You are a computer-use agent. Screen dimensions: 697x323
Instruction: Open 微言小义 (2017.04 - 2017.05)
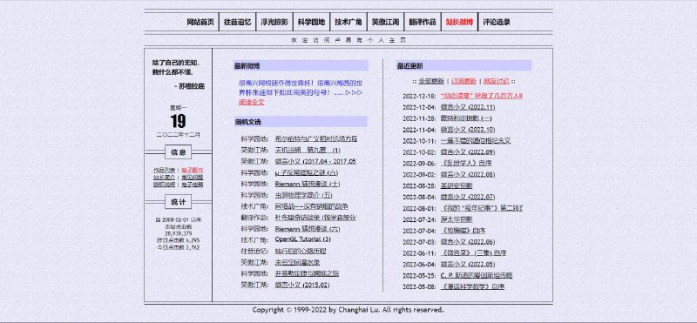click(315, 161)
